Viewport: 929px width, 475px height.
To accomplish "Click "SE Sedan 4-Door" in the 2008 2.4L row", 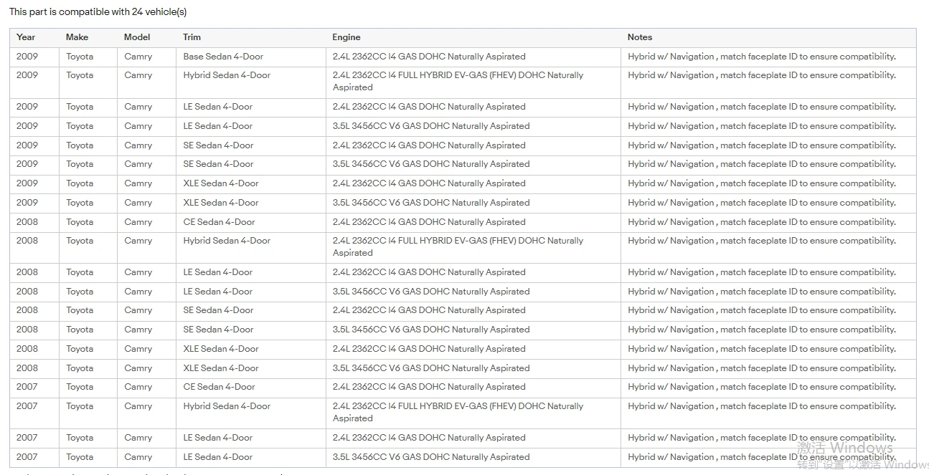I will pyautogui.click(x=218, y=310).
